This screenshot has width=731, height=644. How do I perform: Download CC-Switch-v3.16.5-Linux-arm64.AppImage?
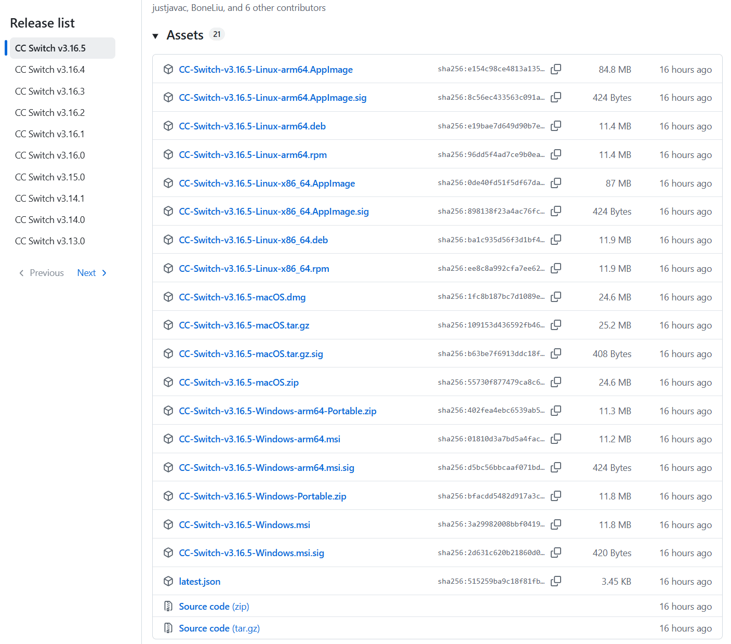tap(265, 70)
